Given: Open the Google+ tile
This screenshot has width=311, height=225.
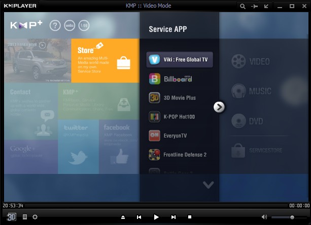Looking at the screenshot, I should (31, 157).
